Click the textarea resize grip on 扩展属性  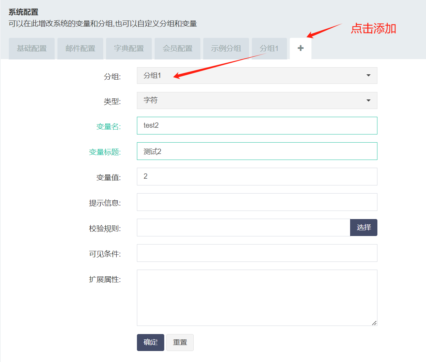374,323
